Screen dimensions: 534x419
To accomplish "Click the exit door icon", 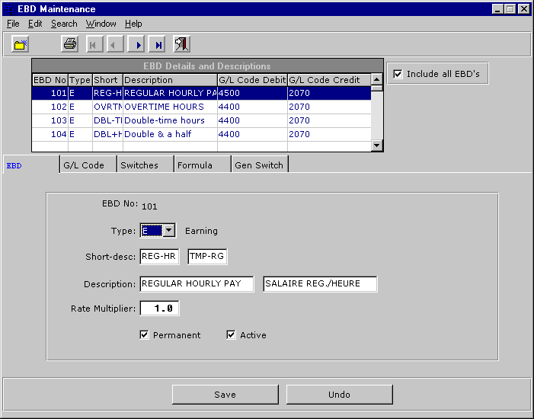I will 181,44.
